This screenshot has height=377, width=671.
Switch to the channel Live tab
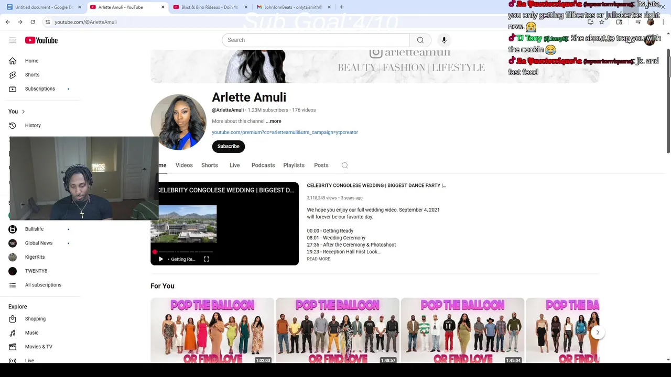pyautogui.click(x=235, y=165)
